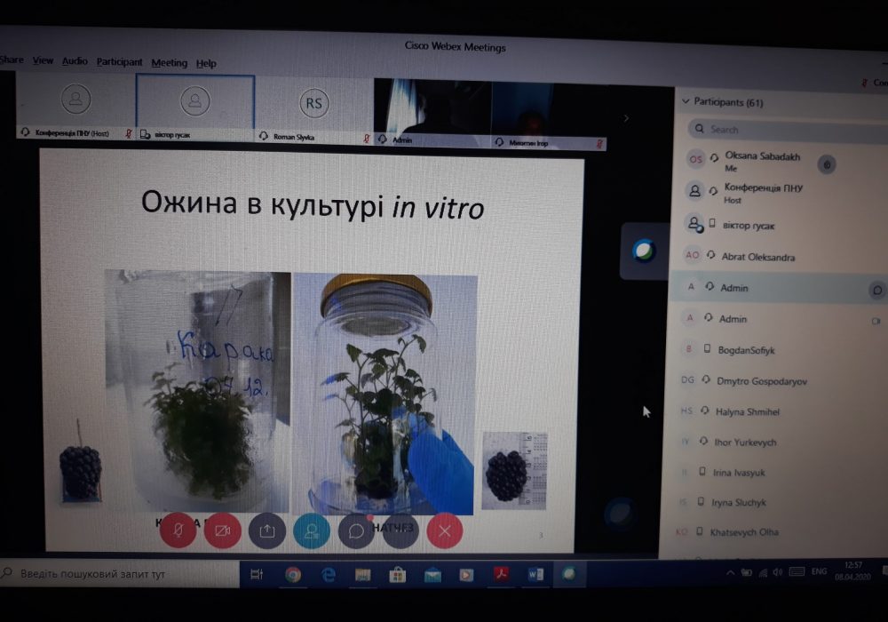888x622 pixels.
Task: Turn on video with the camera button
Action: 222,530
